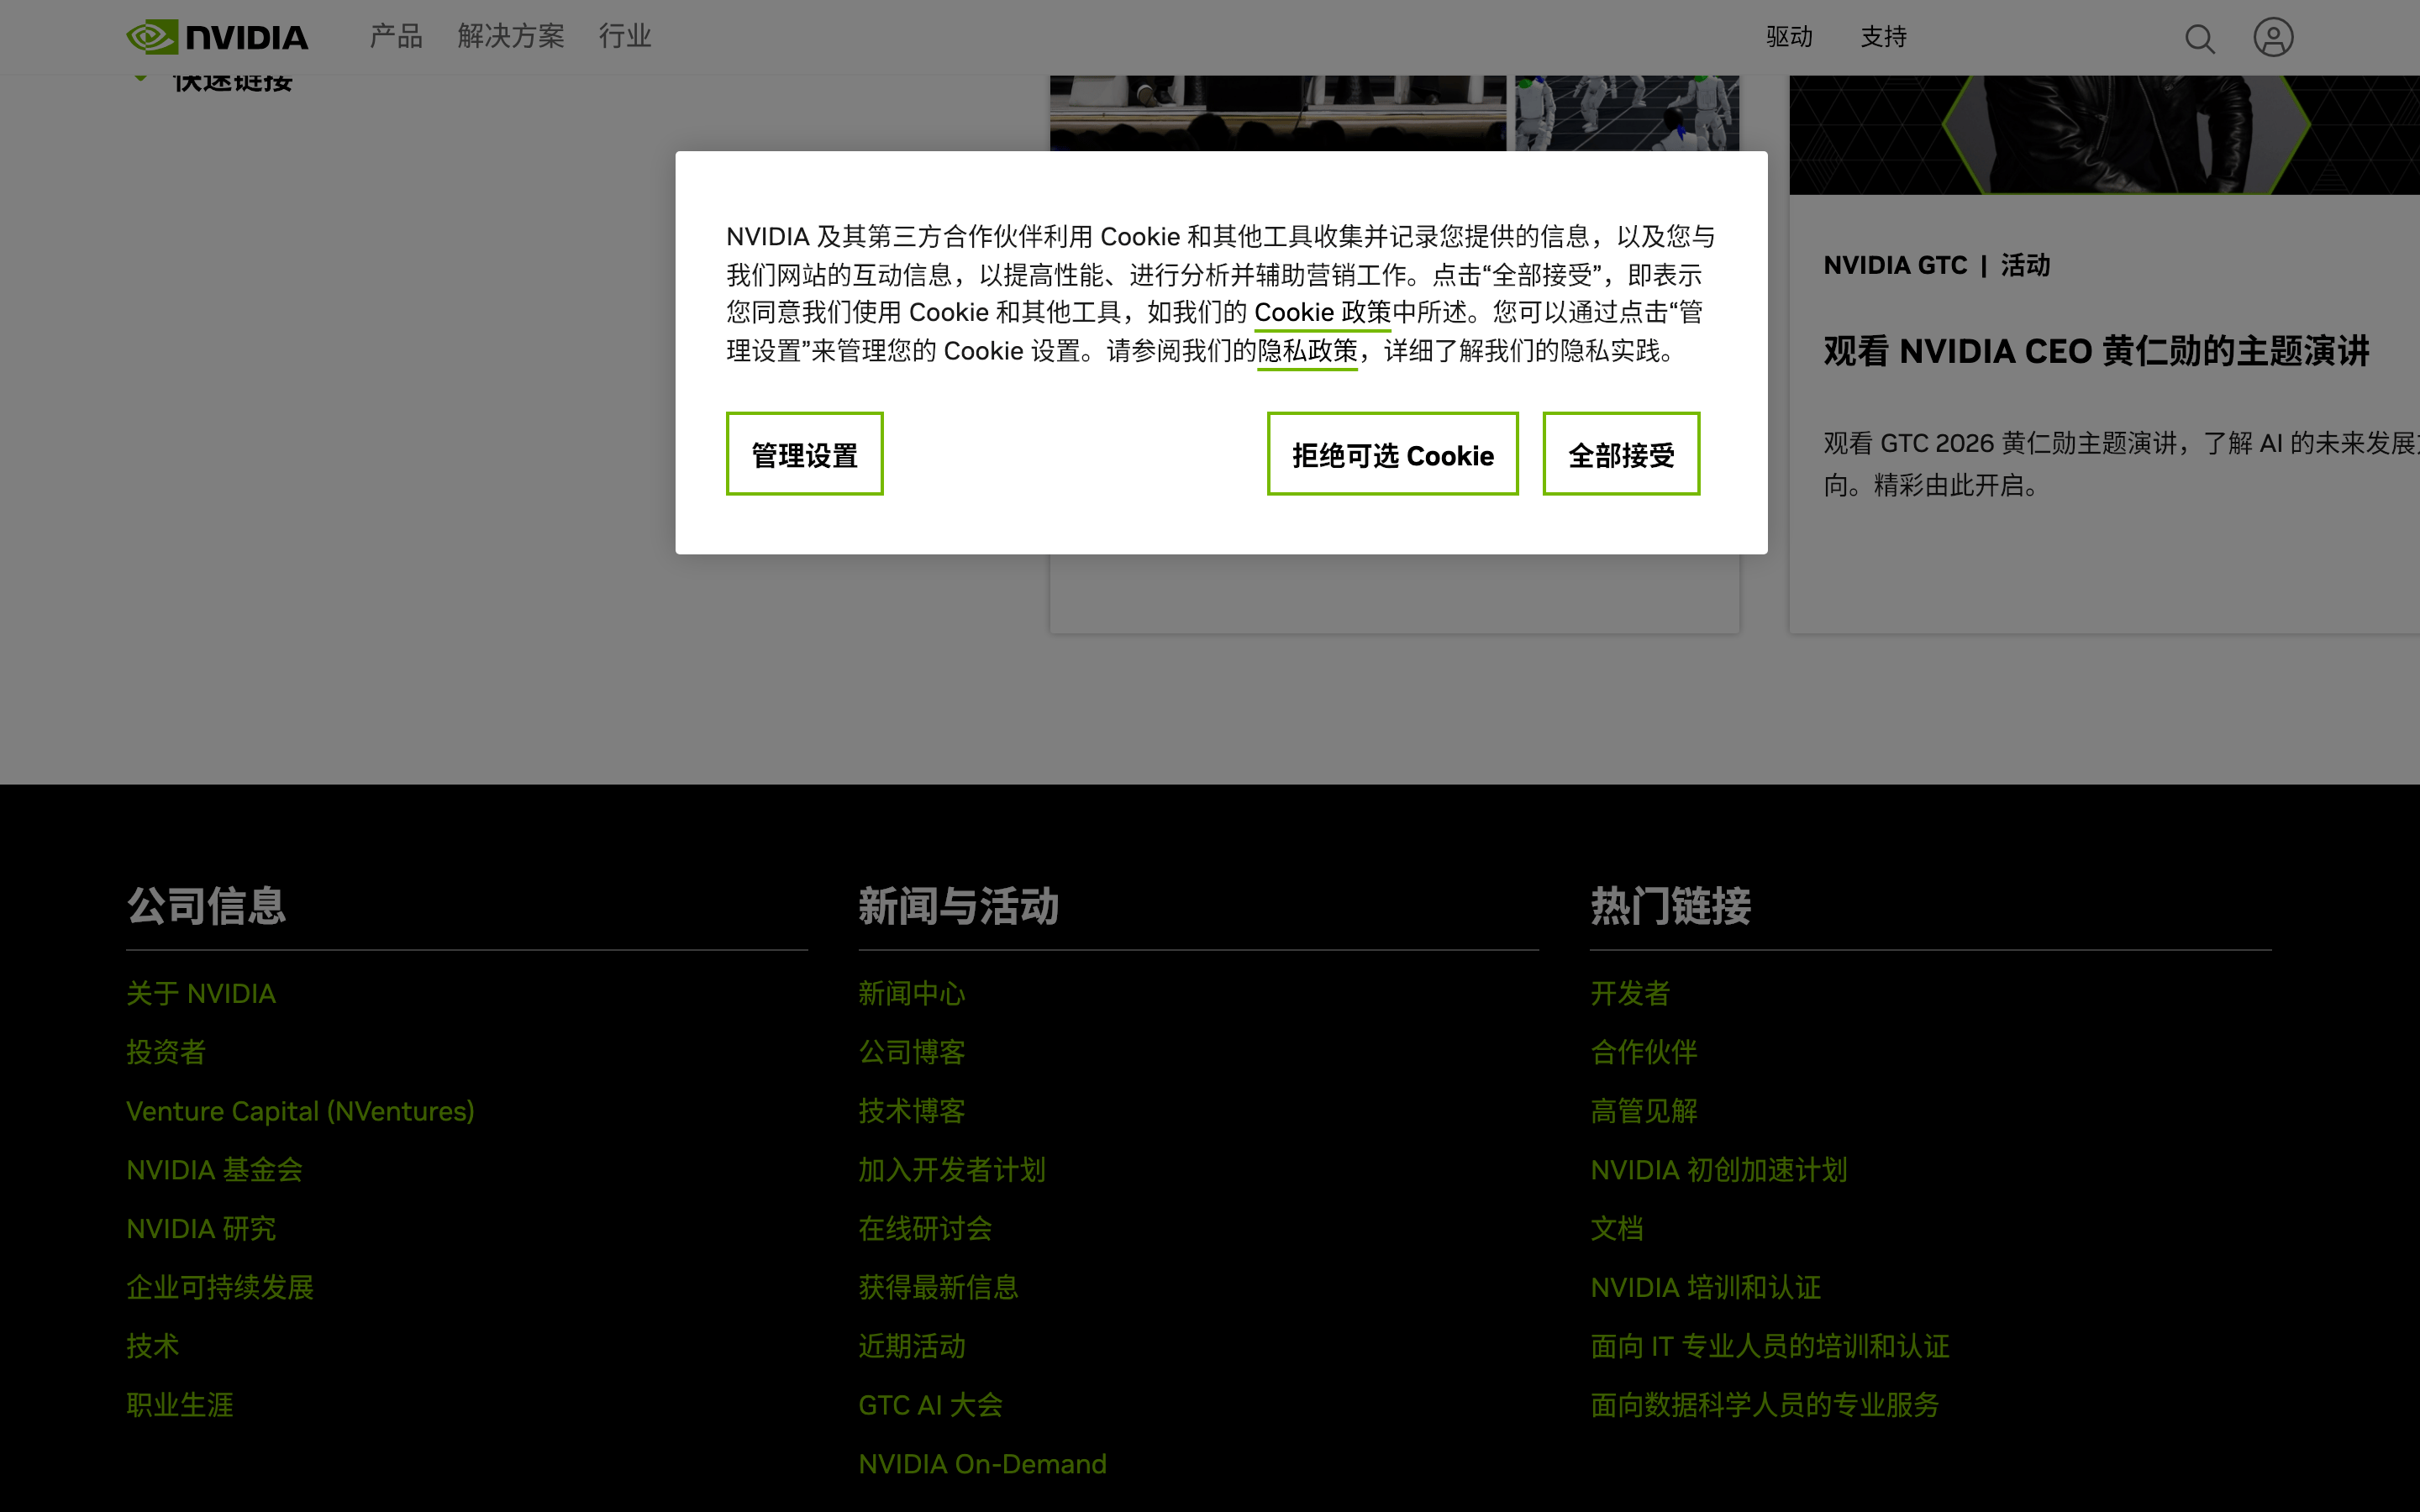Open the 行业 menu
The height and width of the screenshot is (1512, 2420).
625,37
